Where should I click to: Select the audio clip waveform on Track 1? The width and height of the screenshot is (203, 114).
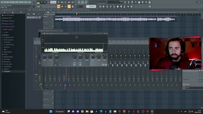pyautogui.click(x=116, y=19)
